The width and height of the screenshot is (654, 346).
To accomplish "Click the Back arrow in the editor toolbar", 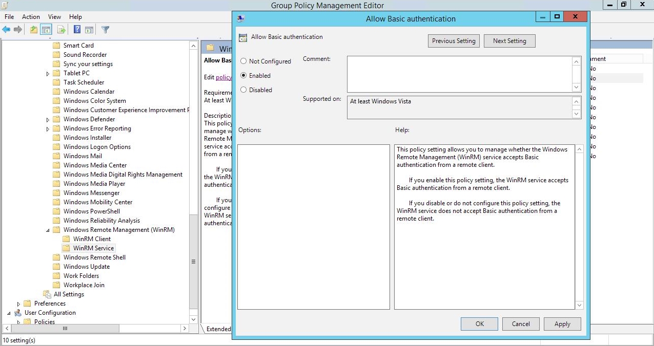I will click(7, 30).
